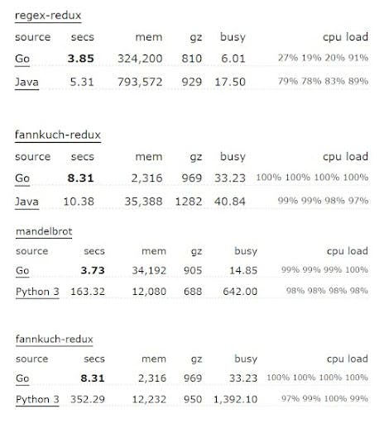Select the 1,392.10 busy value
The height and width of the screenshot is (423, 384).
coord(236,399)
